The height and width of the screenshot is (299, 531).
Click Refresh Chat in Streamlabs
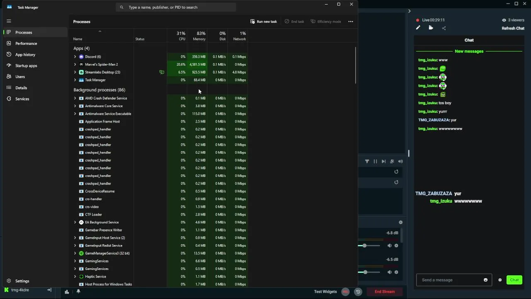point(513,28)
